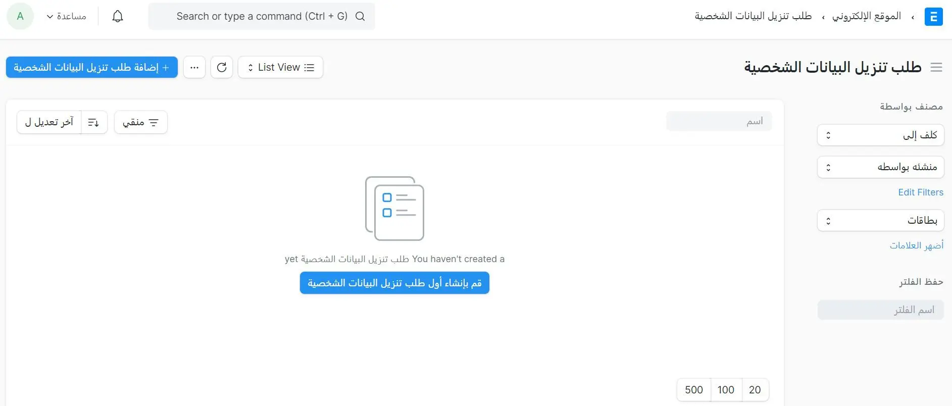
Task: Set page size to 100
Action: click(x=726, y=390)
